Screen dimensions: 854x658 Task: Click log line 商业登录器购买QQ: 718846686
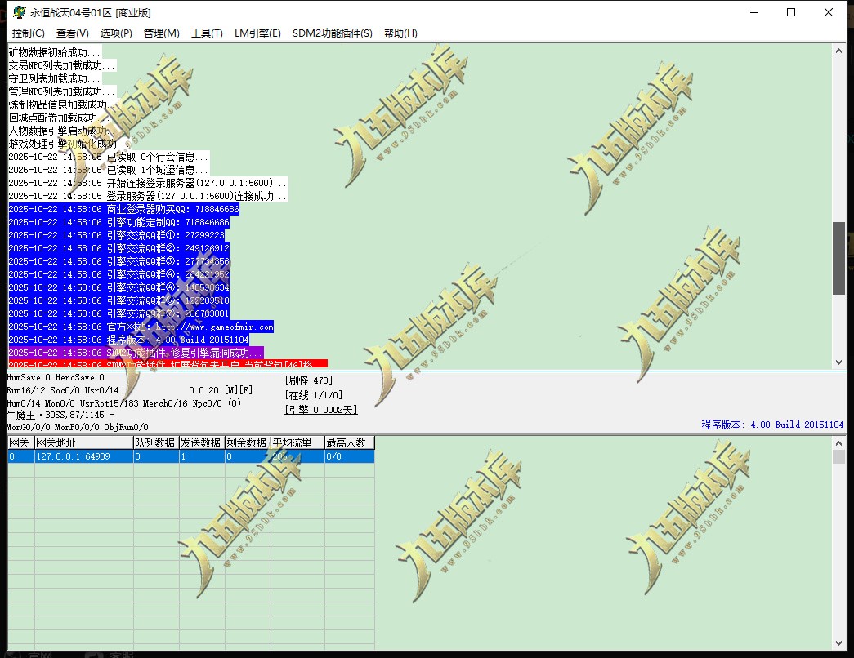[x=123, y=209]
